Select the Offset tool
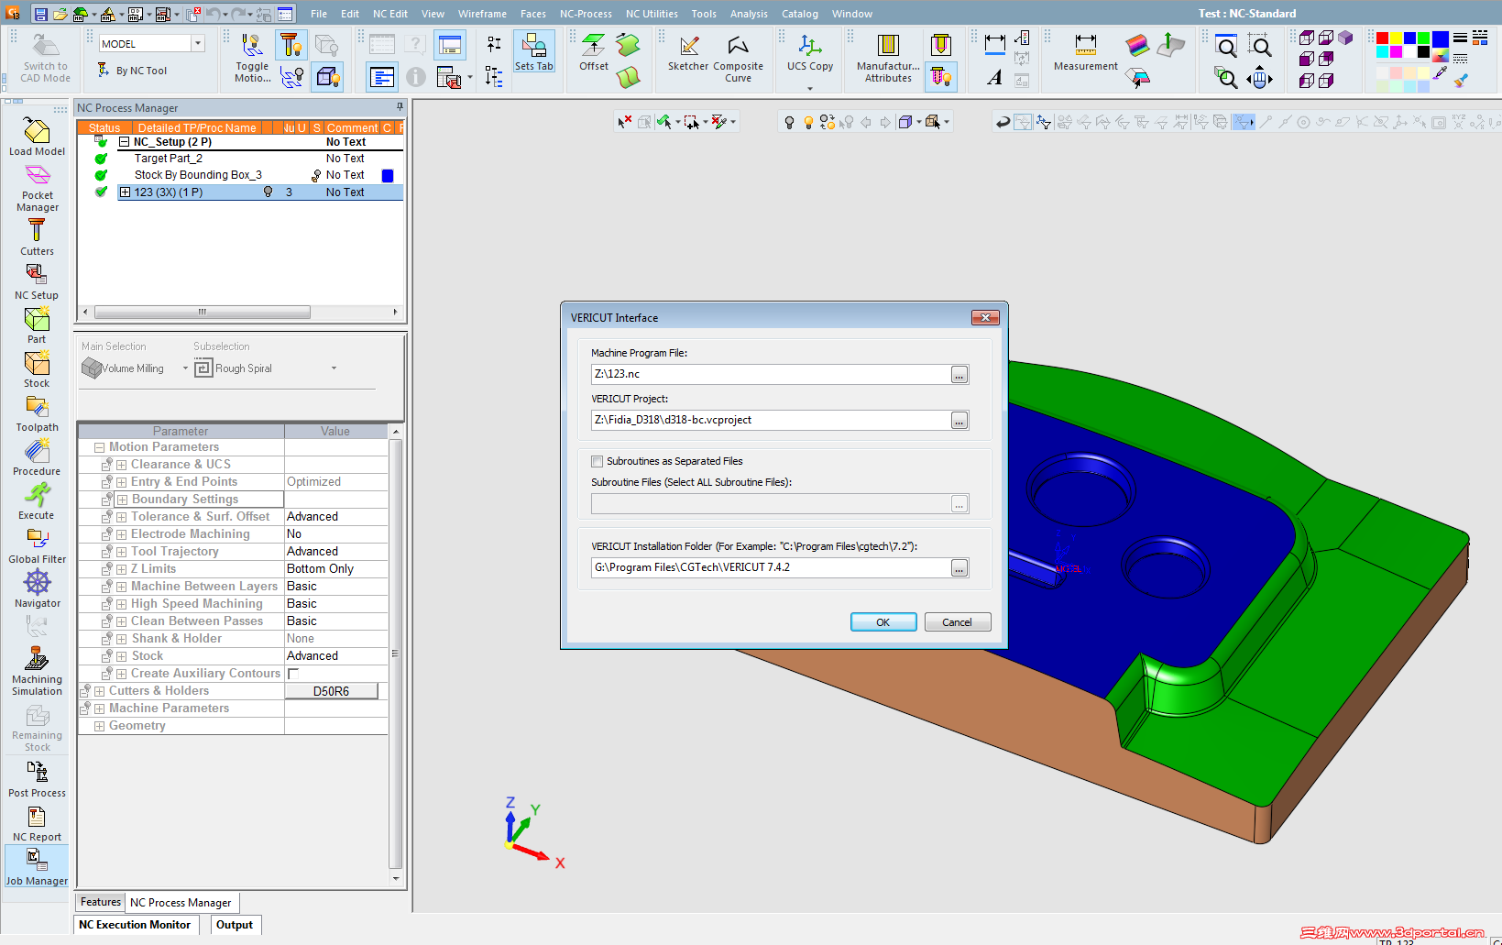This screenshot has width=1502, height=945. tap(594, 52)
